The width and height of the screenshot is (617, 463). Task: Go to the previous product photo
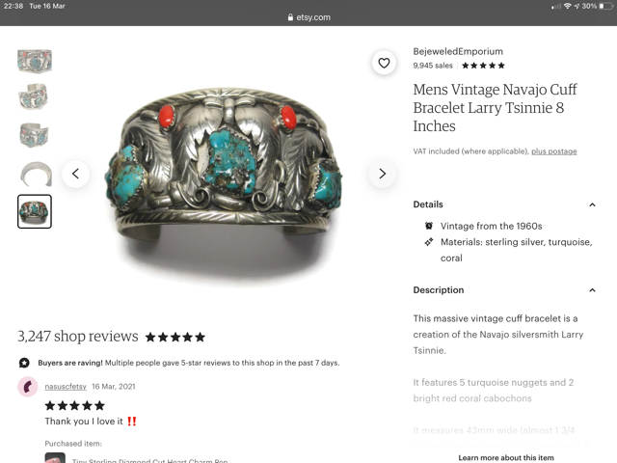(x=75, y=174)
